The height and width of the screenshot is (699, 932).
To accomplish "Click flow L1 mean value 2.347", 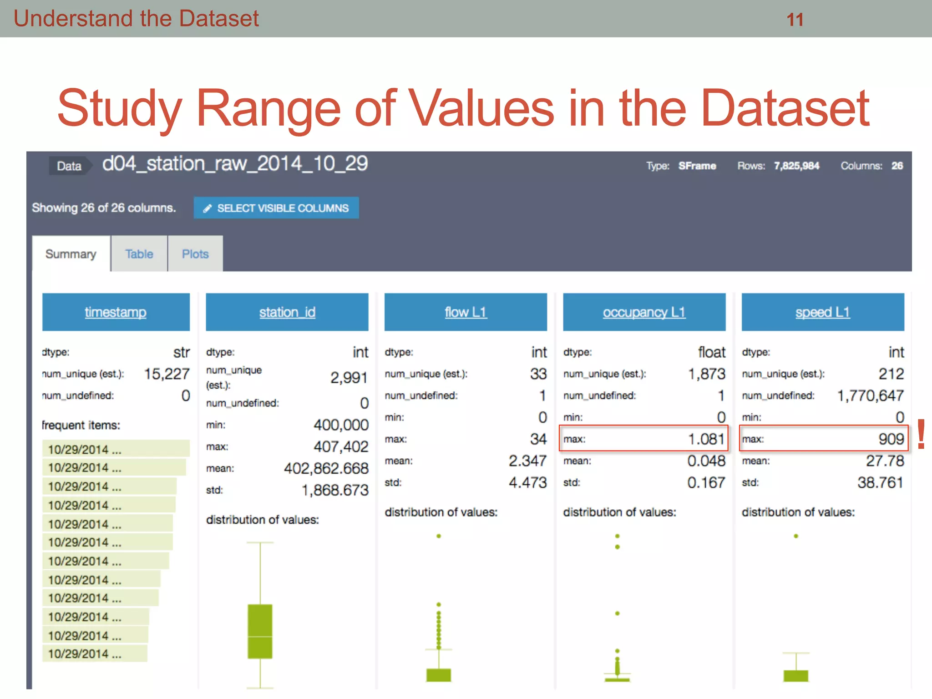I will pyautogui.click(x=527, y=461).
